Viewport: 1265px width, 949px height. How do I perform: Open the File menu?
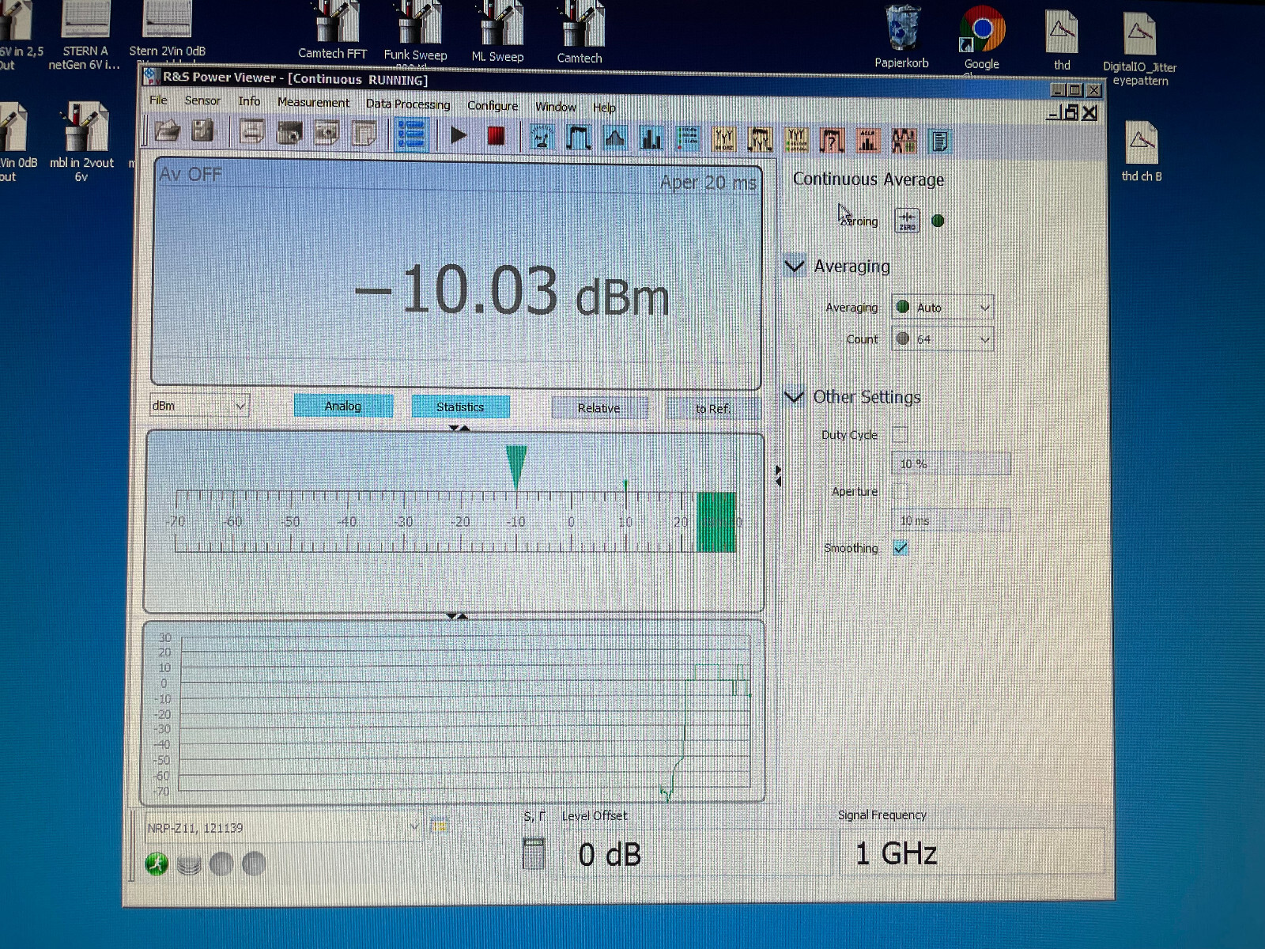coord(159,100)
